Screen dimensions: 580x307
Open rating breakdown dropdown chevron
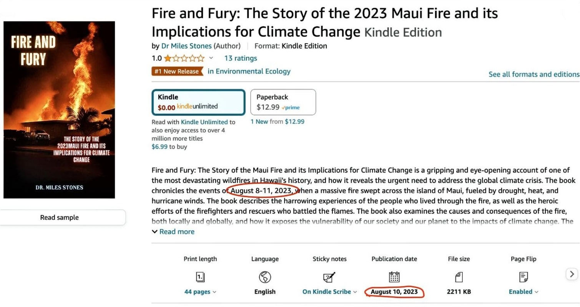click(211, 58)
